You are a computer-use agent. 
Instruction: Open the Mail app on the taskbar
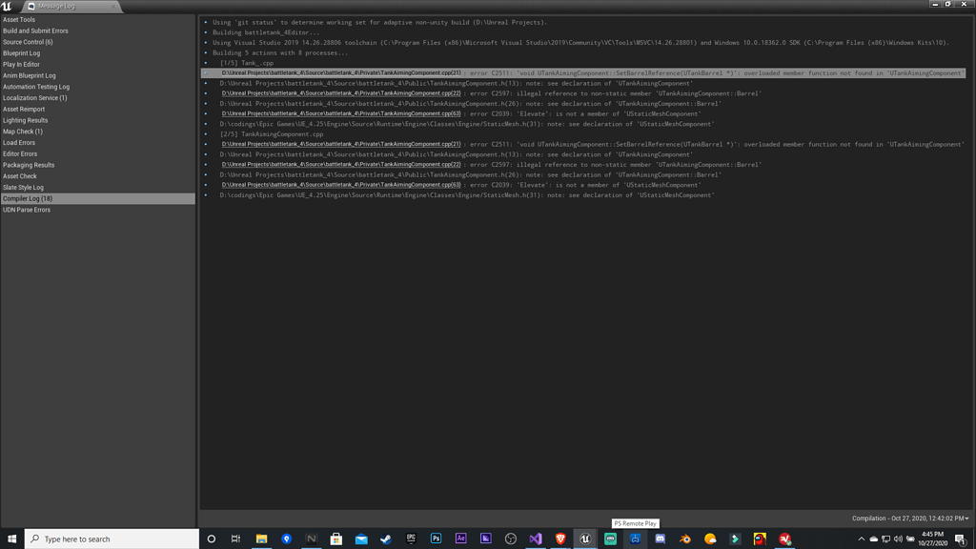pos(361,539)
